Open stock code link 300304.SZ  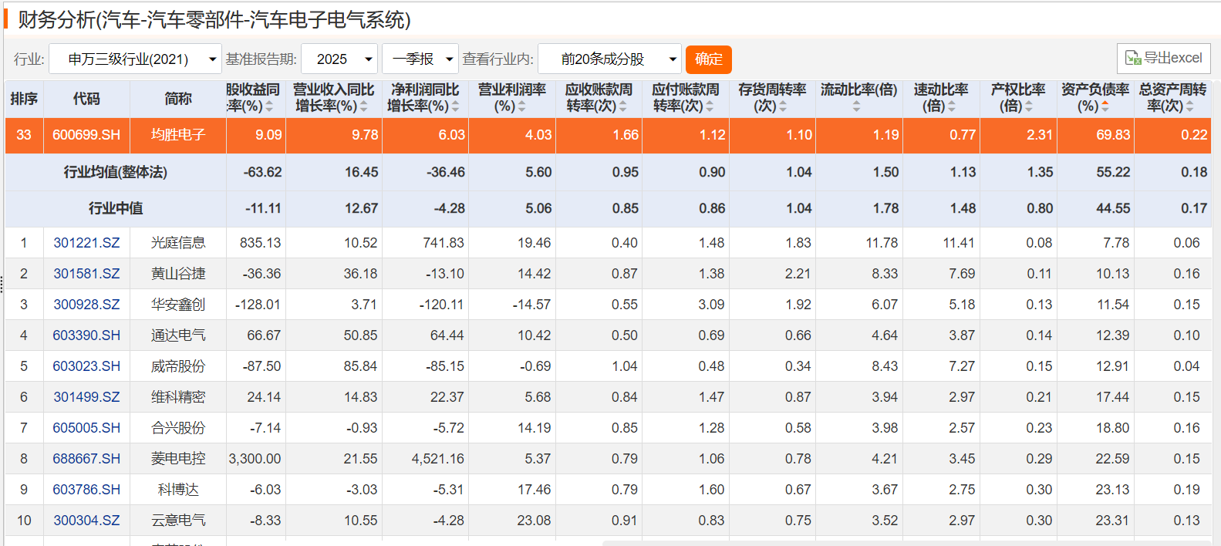pyautogui.click(x=86, y=521)
